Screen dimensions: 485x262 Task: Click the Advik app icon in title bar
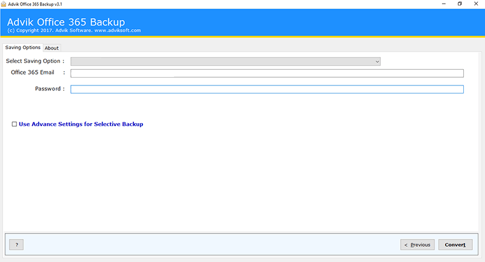point(4,4)
